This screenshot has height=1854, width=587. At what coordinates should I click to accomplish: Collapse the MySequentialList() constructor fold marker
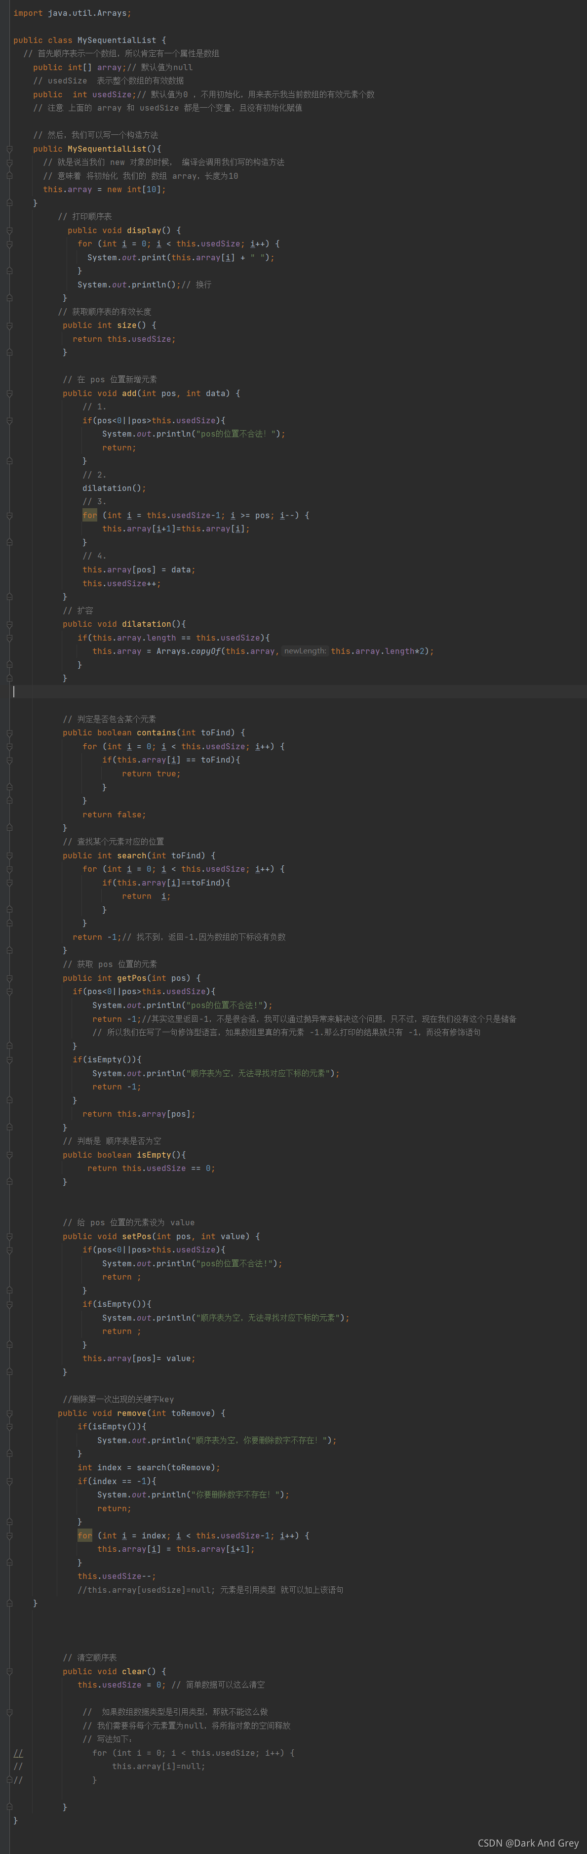click(9, 149)
